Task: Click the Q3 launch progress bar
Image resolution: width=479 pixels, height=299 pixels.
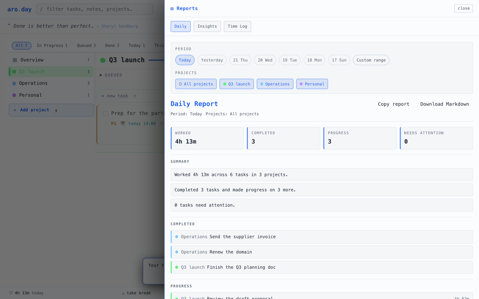Action: 156,60
